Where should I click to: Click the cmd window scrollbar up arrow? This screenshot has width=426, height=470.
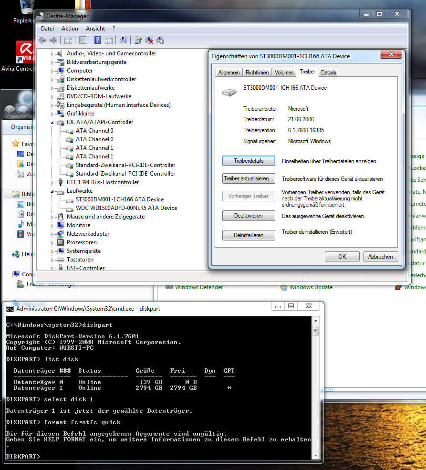click(315, 321)
